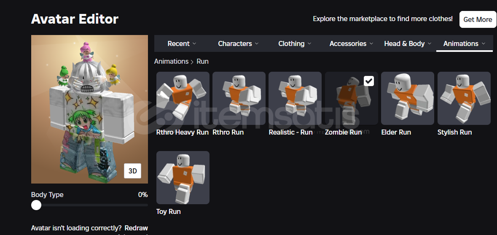497x235 pixels.
Task: Click the Toy Run label
Action: coord(168,211)
